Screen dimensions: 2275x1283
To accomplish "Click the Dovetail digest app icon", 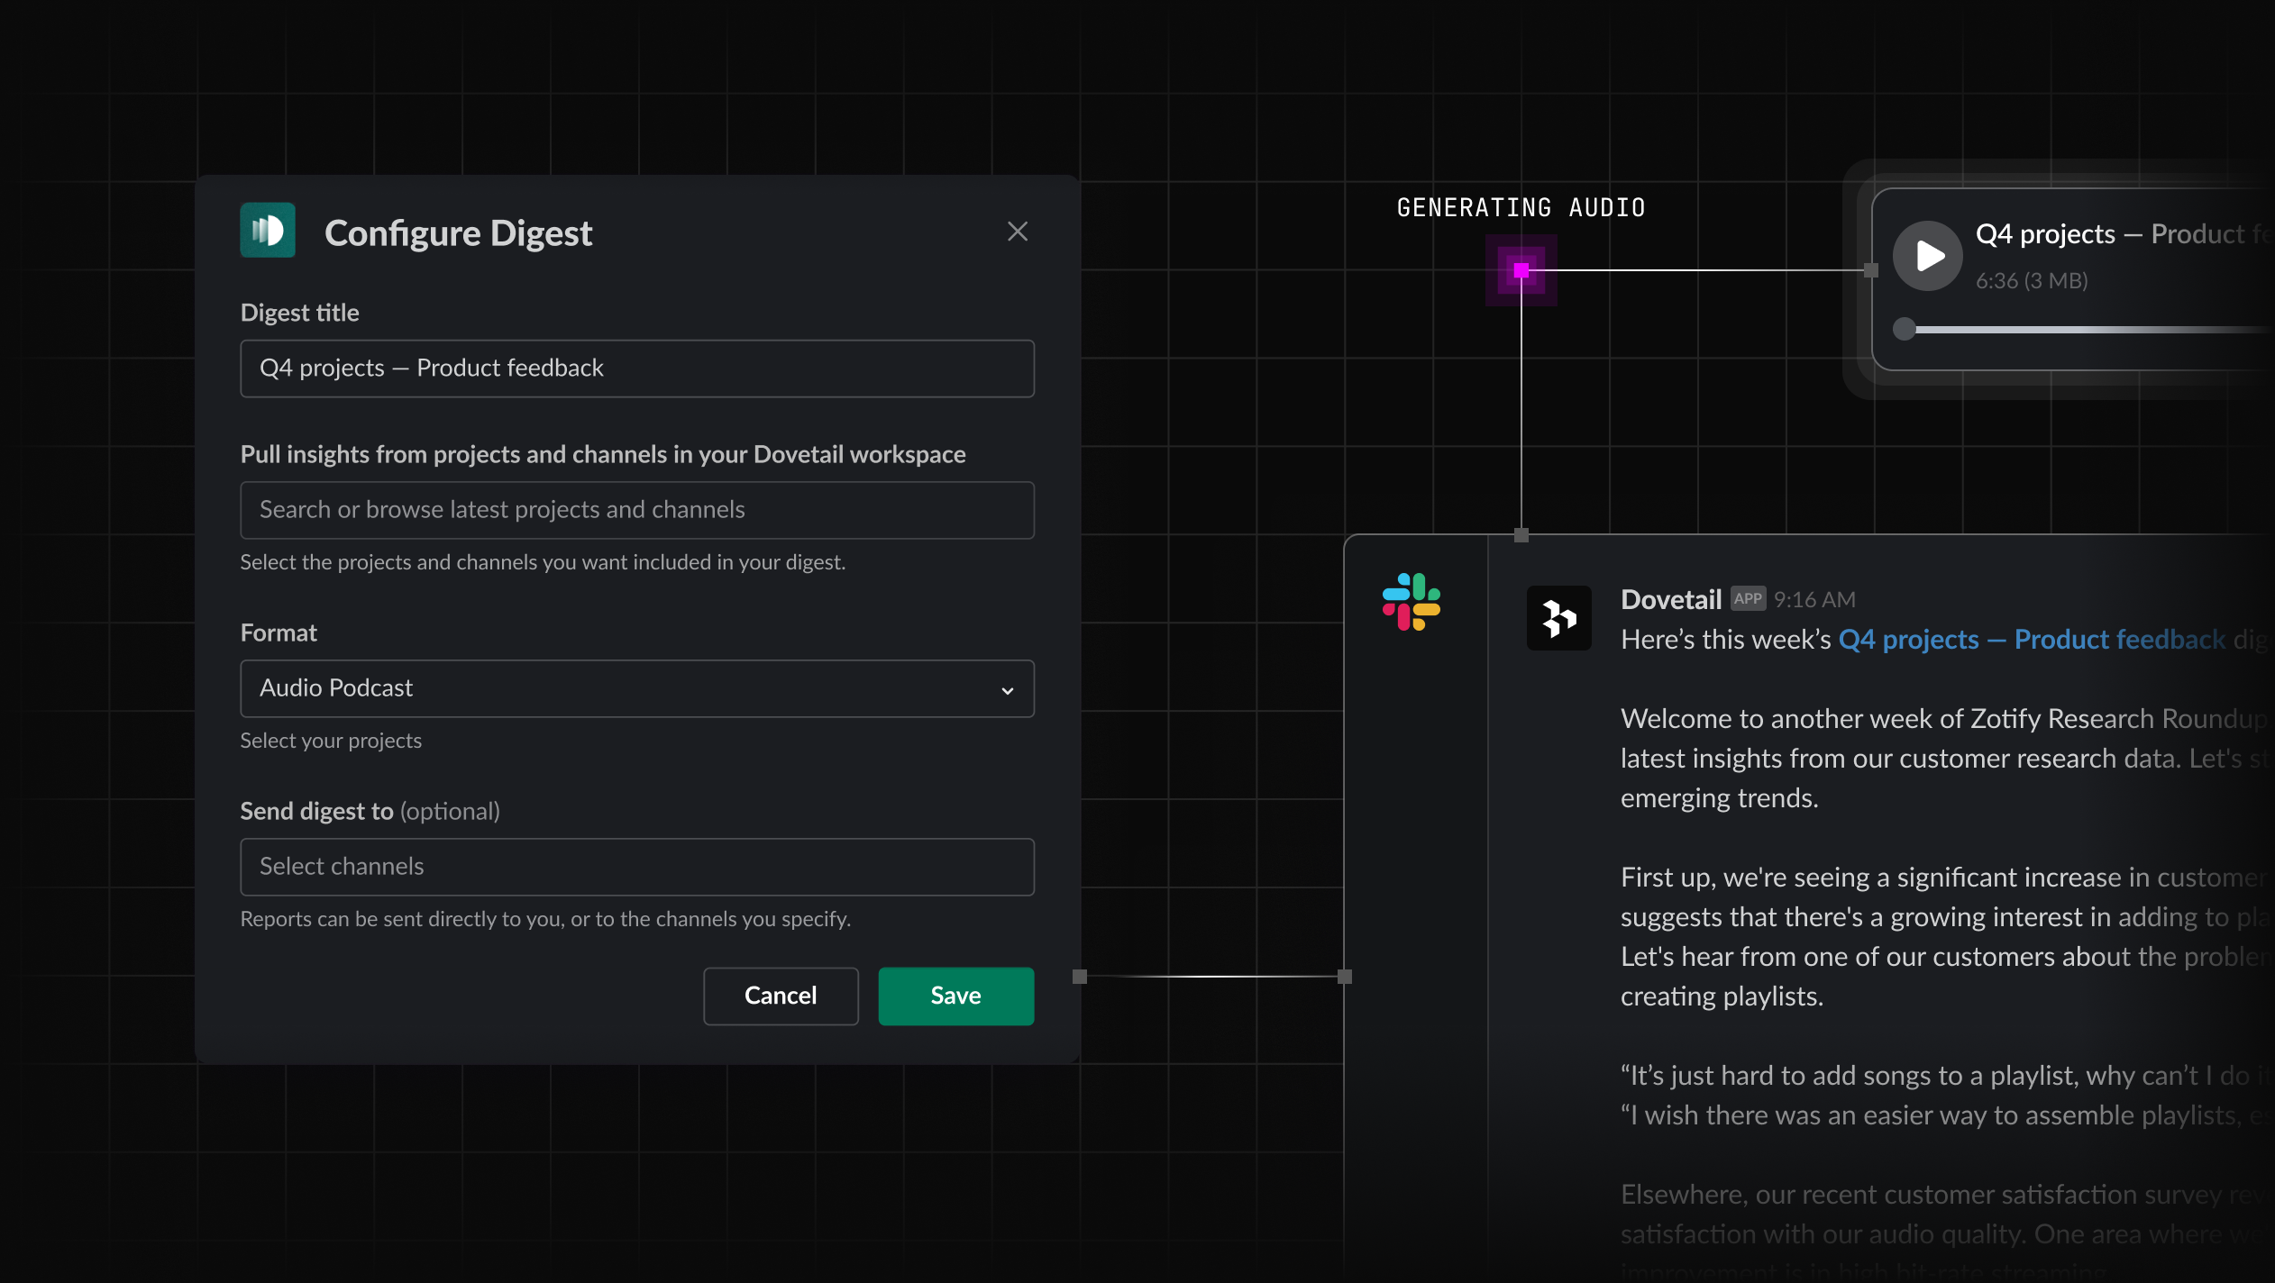I will coord(268,231).
